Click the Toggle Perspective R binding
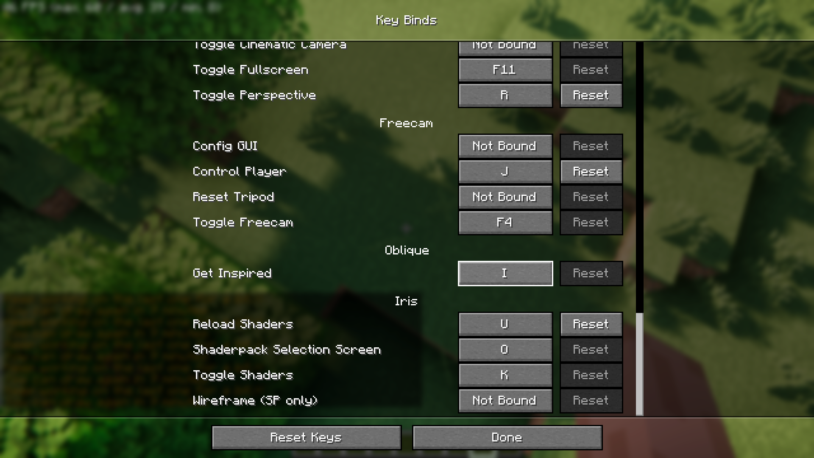The image size is (814, 458). (504, 95)
